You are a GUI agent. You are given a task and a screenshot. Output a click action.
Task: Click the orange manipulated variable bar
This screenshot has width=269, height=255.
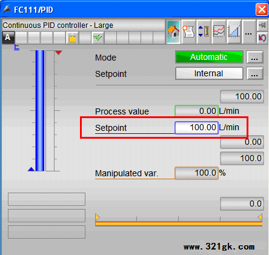coord(179,224)
